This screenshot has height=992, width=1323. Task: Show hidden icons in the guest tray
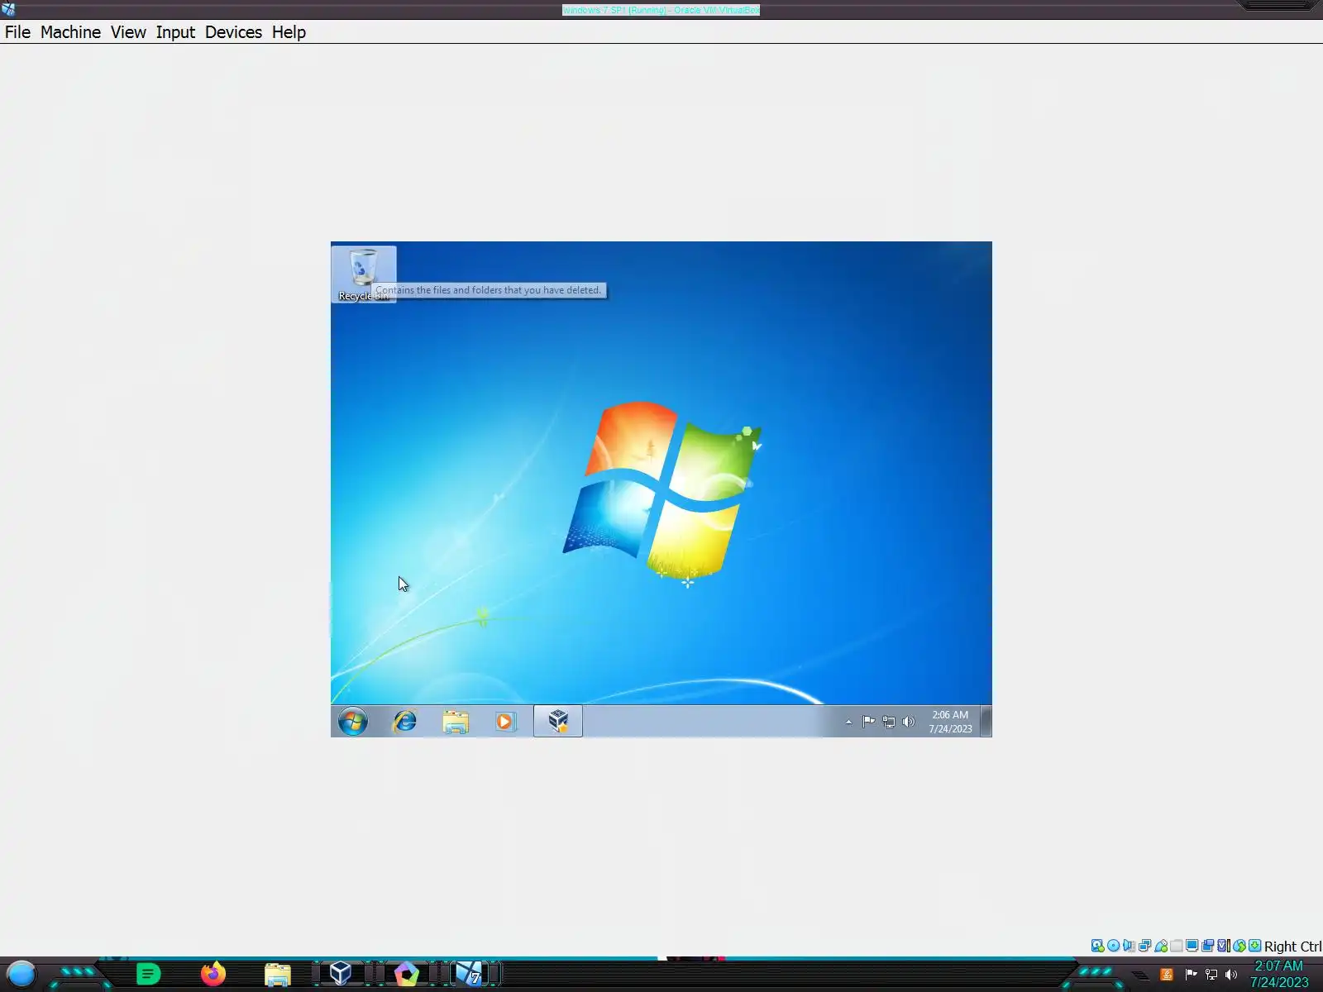coord(848,722)
